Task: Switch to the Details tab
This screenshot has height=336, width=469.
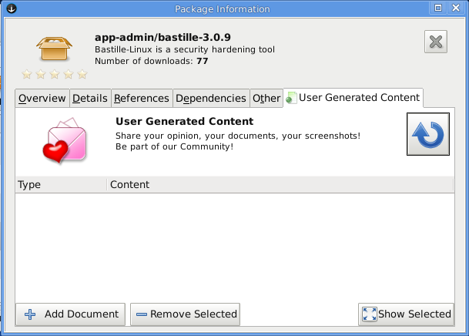Action: pos(90,98)
